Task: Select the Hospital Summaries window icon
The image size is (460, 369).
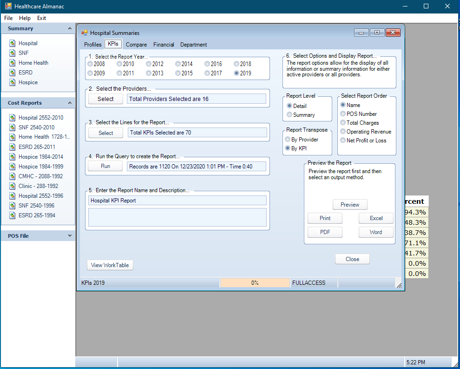Action: tap(85, 33)
